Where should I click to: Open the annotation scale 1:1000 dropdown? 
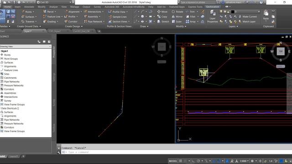(245, 161)
